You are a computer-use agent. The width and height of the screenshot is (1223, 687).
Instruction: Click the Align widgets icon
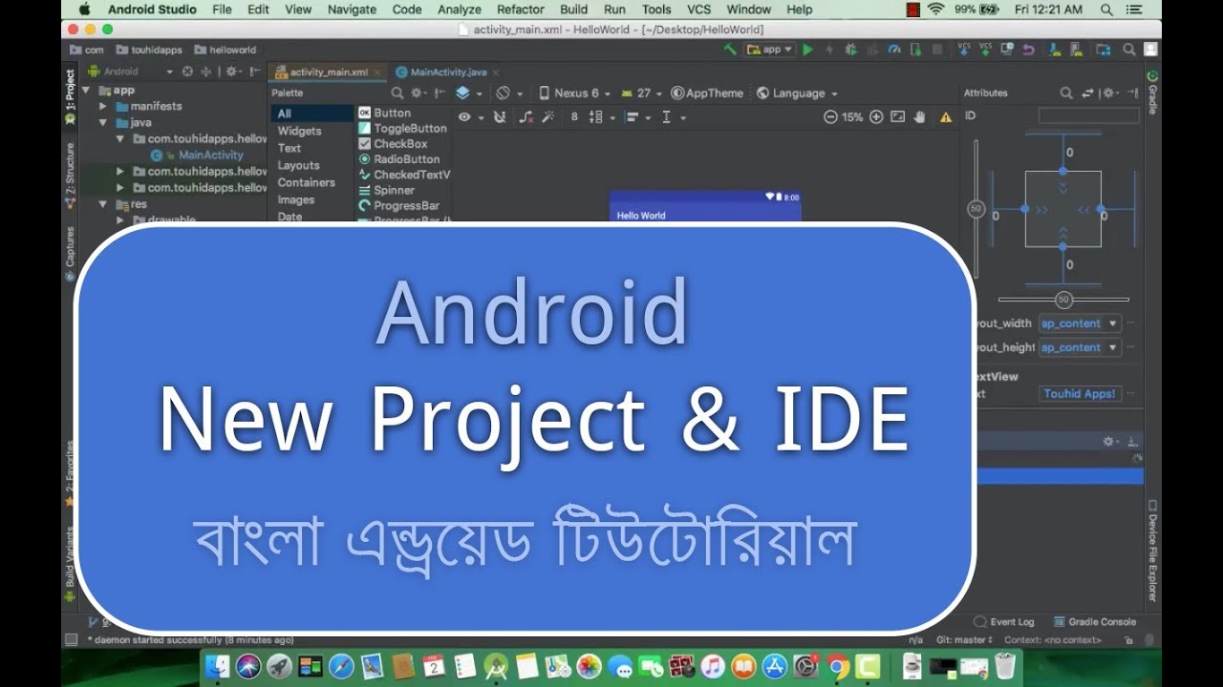[x=633, y=117]
